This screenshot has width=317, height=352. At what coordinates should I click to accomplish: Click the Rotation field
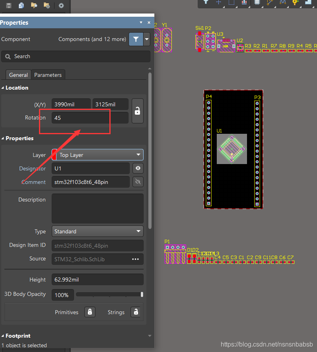[x=90, y=117]
